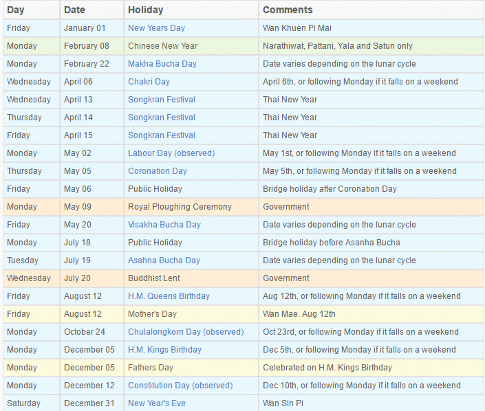Follow the H.M. Kings Birthday link
This screenshot has height=411, width=485.
click(164, 350)
